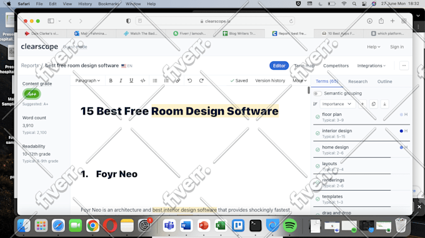Screen dimensions: 425x238
Task: Click the privacy shield icon in Safari
Action: [128, 21]
